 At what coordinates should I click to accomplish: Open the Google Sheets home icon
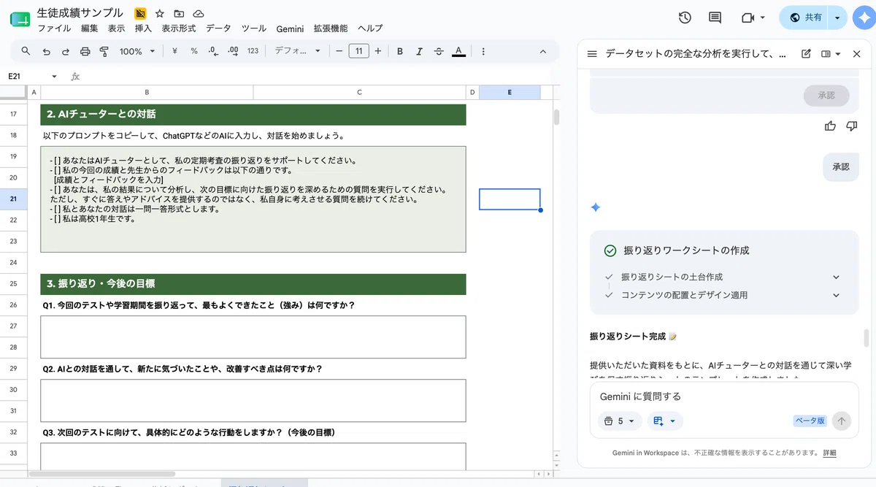[x=20, y=20]
